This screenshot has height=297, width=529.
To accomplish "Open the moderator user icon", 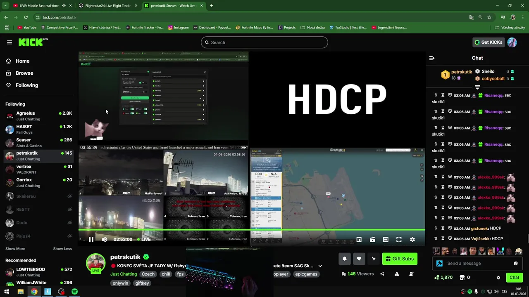I will pos(411,274).
